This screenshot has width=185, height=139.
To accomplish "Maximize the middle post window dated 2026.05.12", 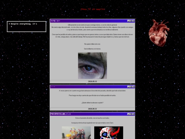I will click(x=131, y=86).
